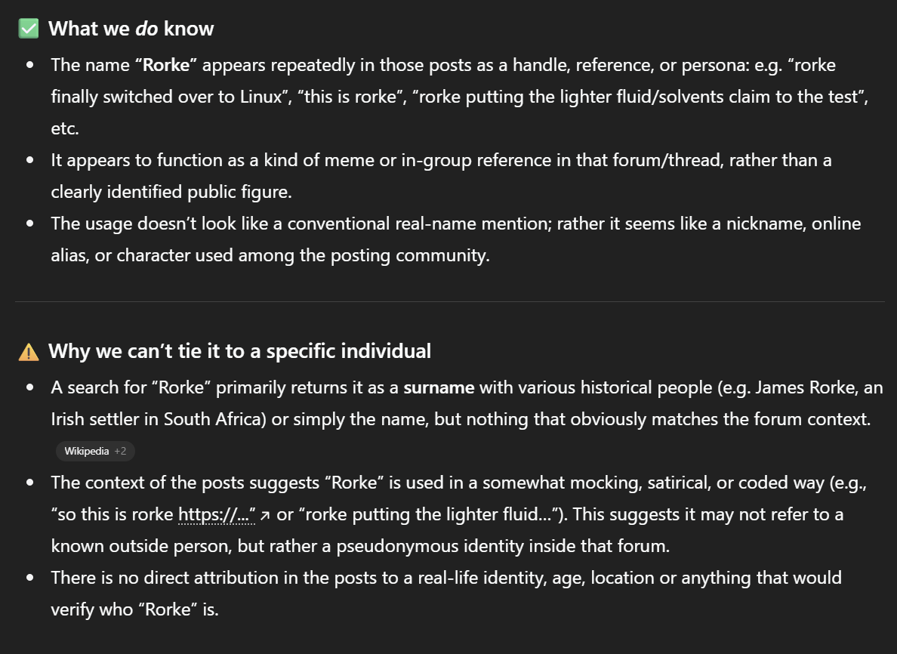Click the italic word 'do' in heading
Viewport: 897px width, 654px height.
pos(147,29)
